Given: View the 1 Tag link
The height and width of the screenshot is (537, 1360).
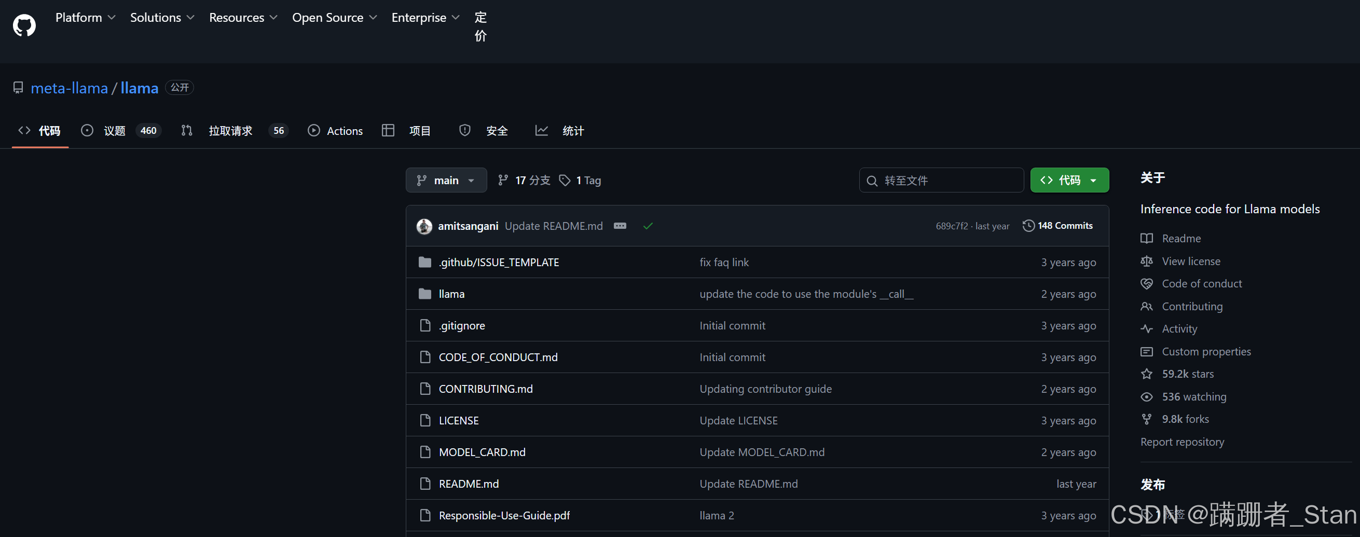Looking at the screenshot, I should pyautogui.click(x=580, y=180).
